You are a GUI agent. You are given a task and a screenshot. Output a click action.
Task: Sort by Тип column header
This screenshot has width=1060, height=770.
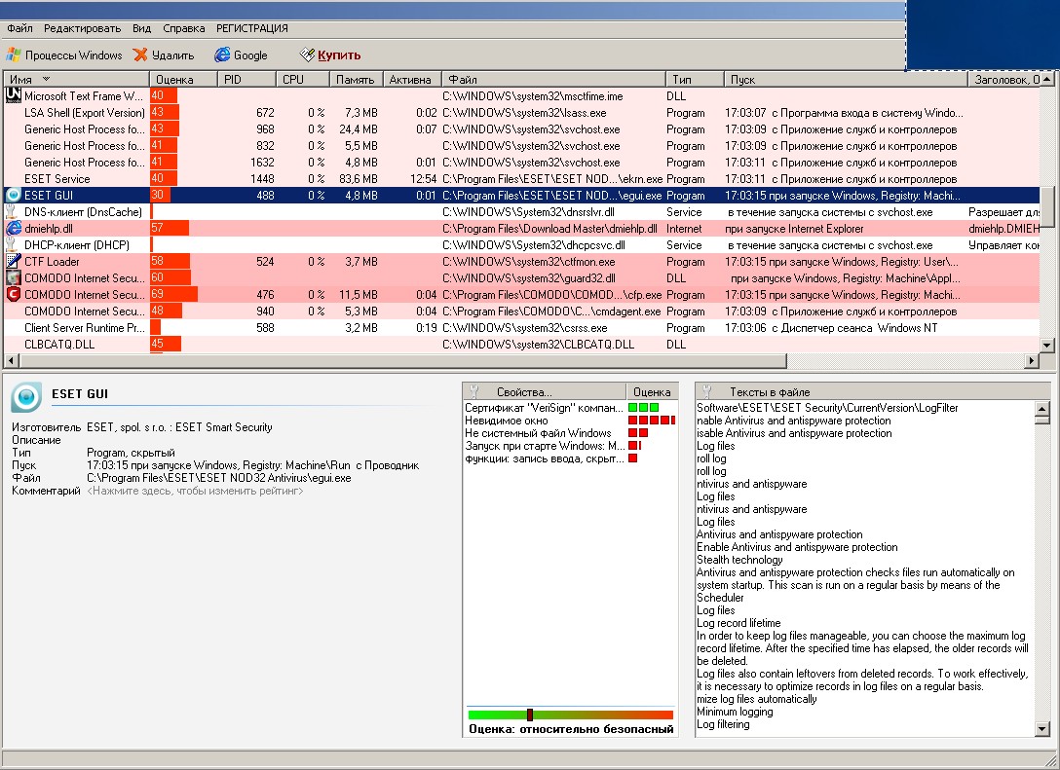pyautogui.click(x=695, y=79)
